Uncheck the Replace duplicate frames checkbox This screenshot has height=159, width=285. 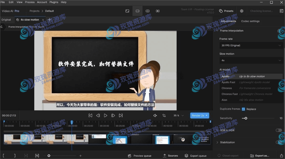tap(243, 109)
